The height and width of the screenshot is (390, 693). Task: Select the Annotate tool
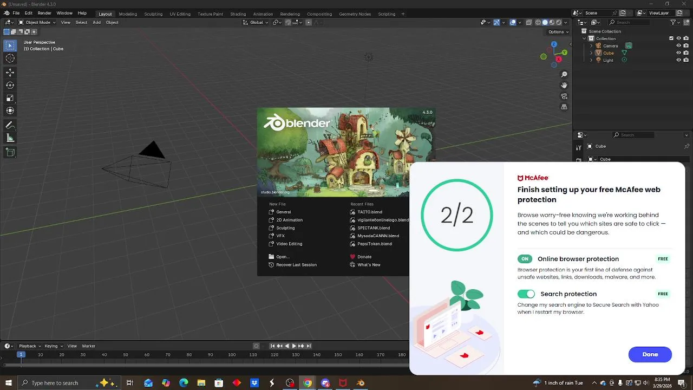pyautogui.click(x=10, y=125)
